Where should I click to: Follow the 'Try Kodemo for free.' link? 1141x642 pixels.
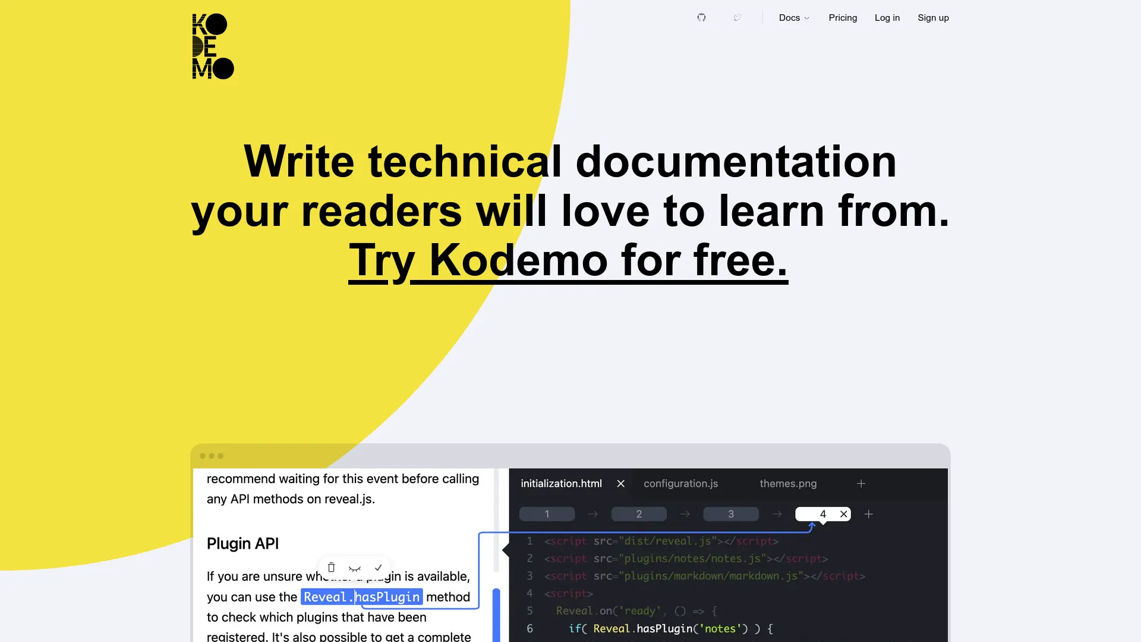(568, 260)
